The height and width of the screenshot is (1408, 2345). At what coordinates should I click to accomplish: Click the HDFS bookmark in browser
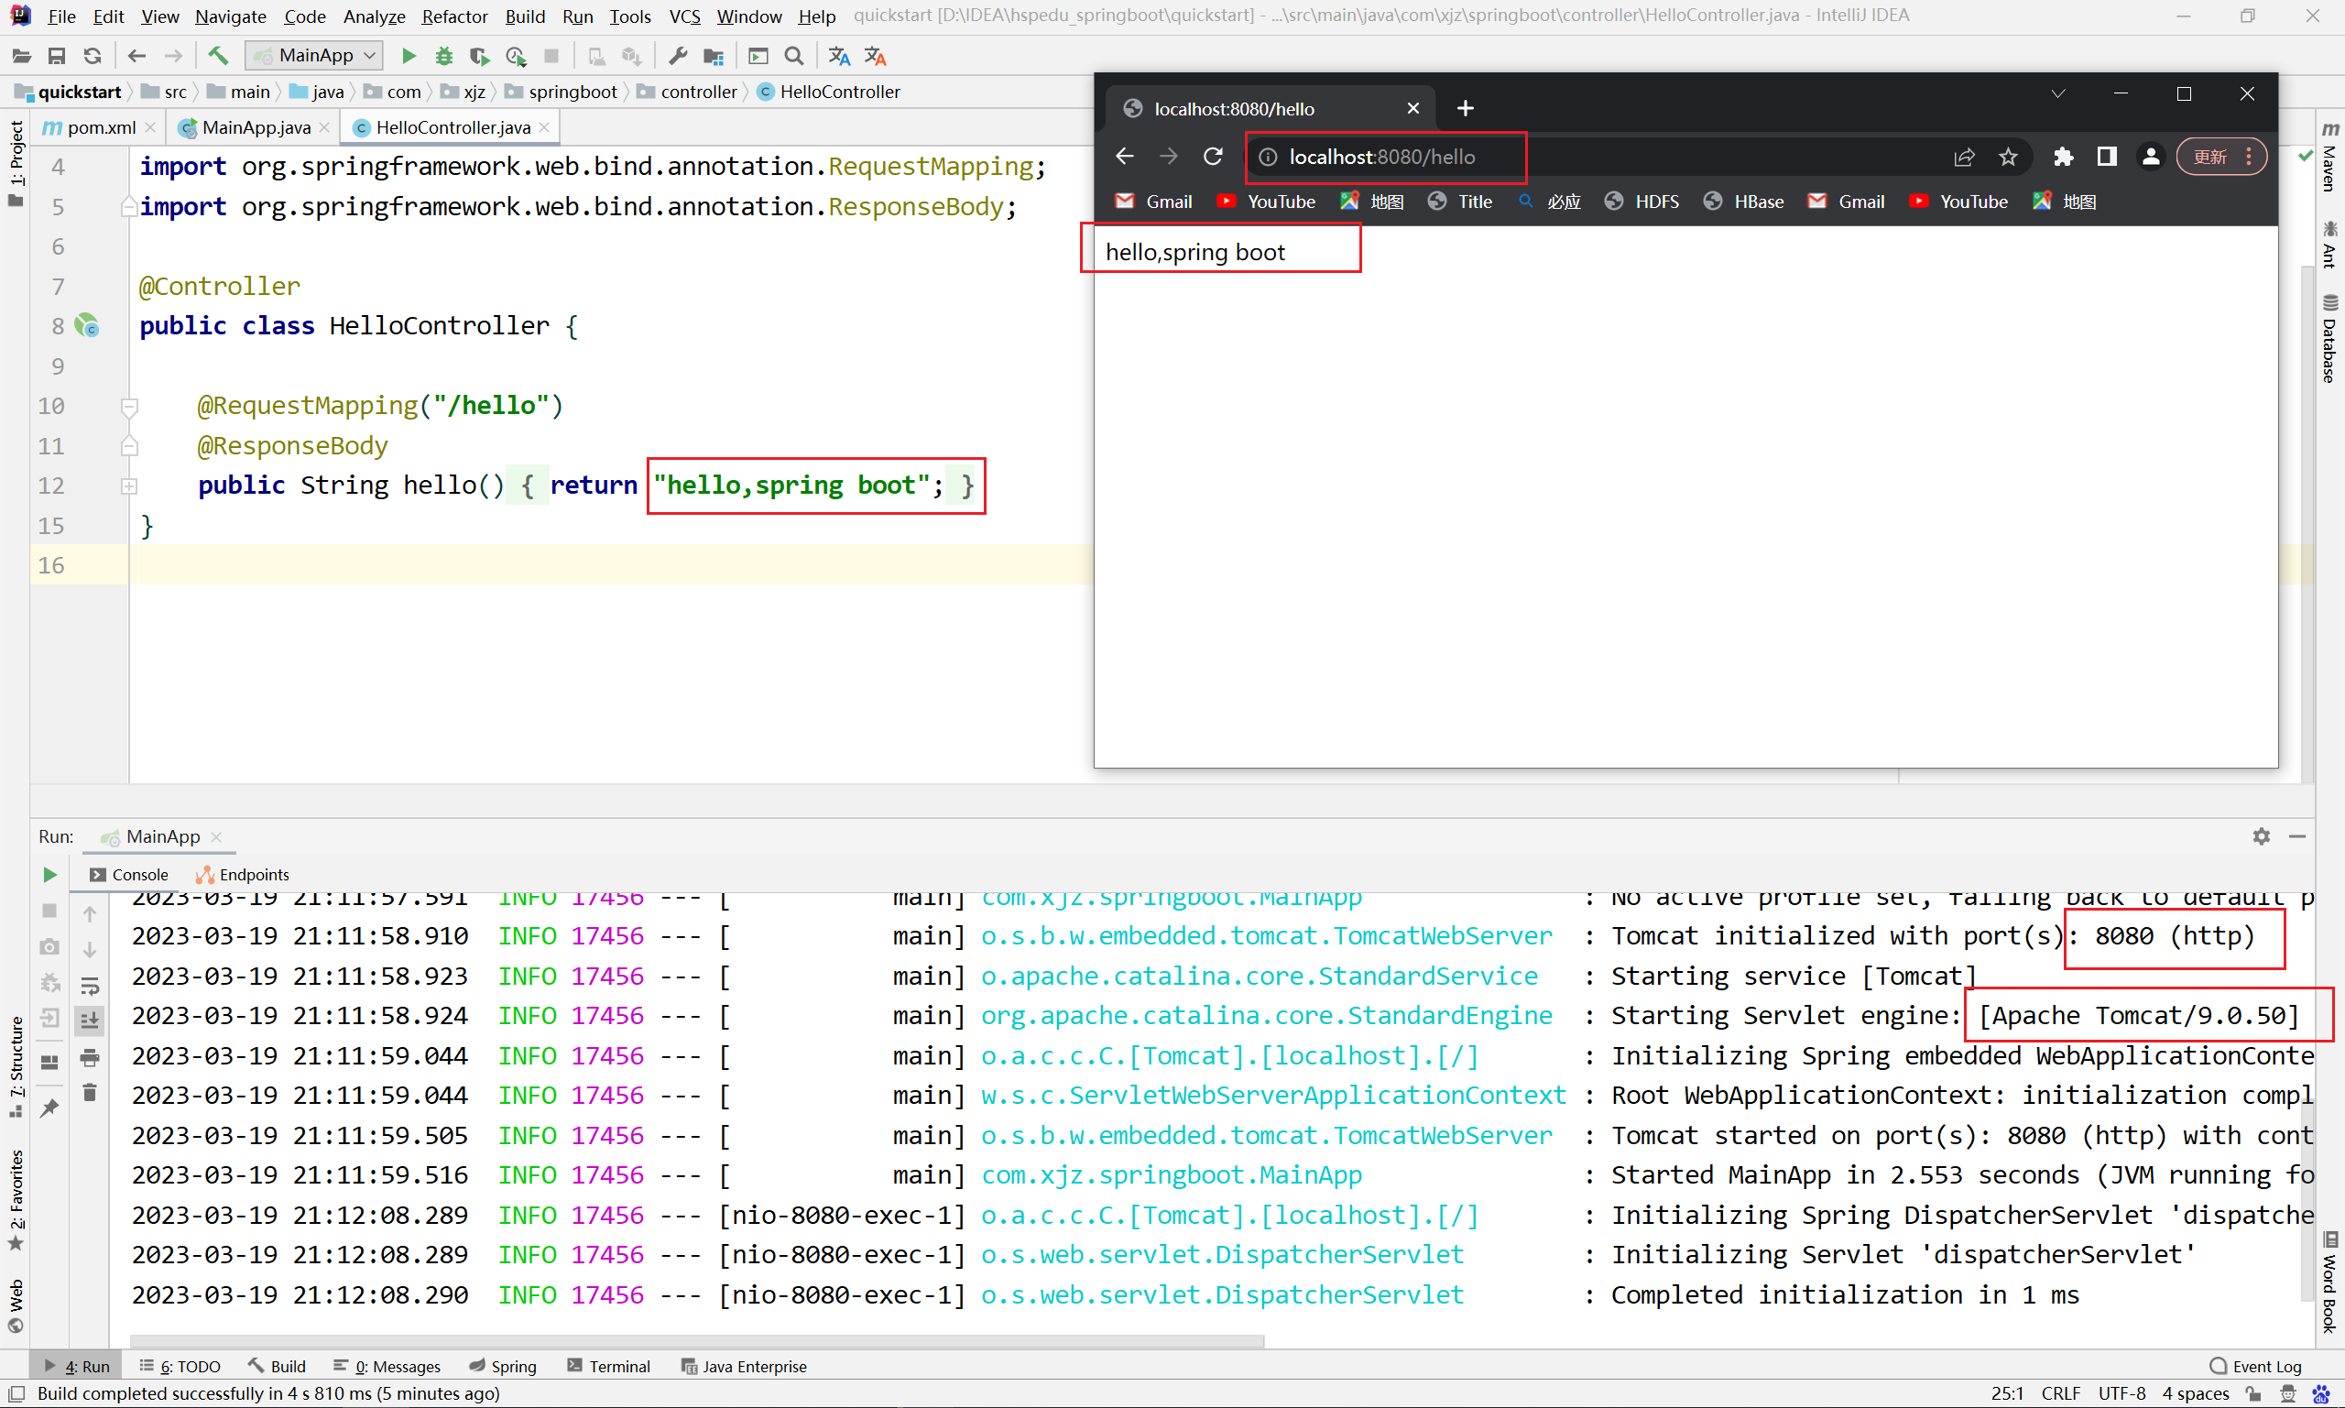[1642, 202]
